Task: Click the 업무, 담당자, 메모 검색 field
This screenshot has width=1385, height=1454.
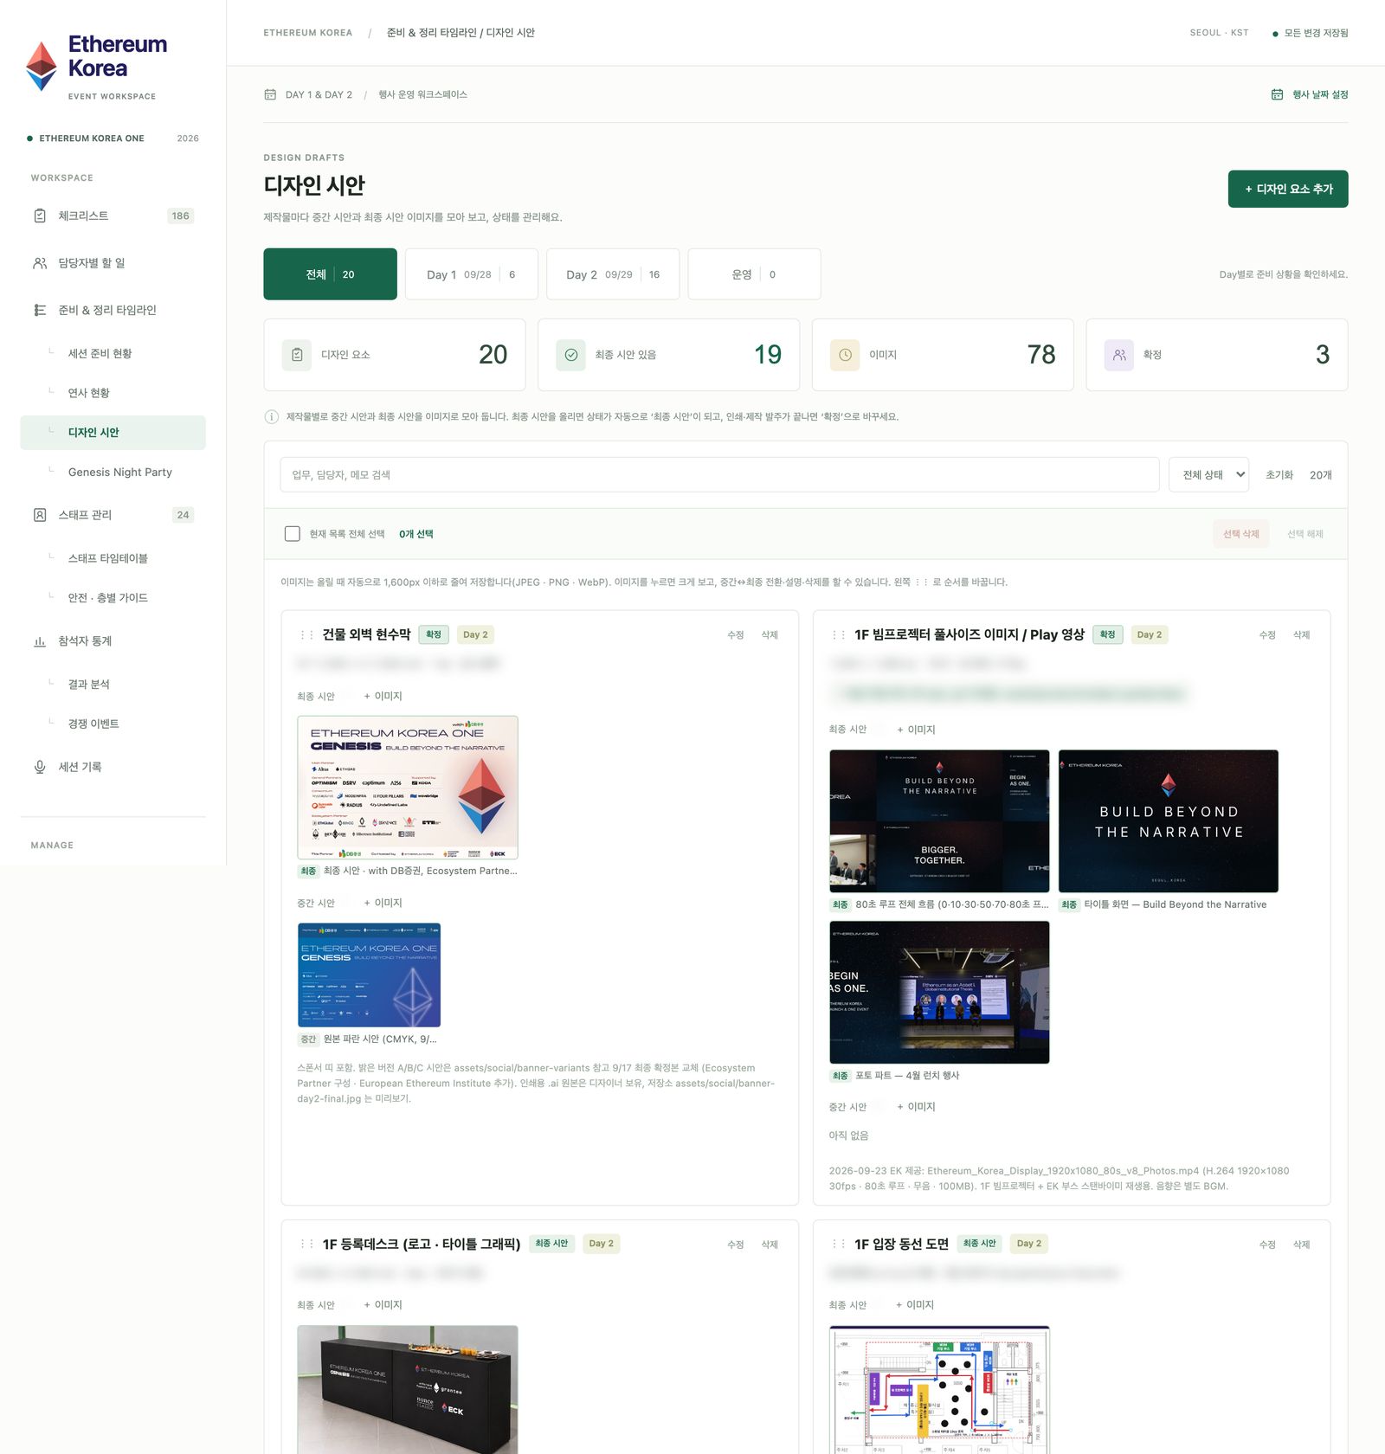Action: [x=719, y=475]
